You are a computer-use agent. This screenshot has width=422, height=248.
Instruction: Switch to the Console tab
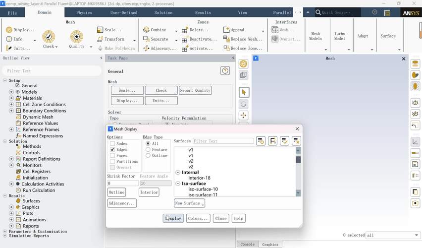coord(247,244)
